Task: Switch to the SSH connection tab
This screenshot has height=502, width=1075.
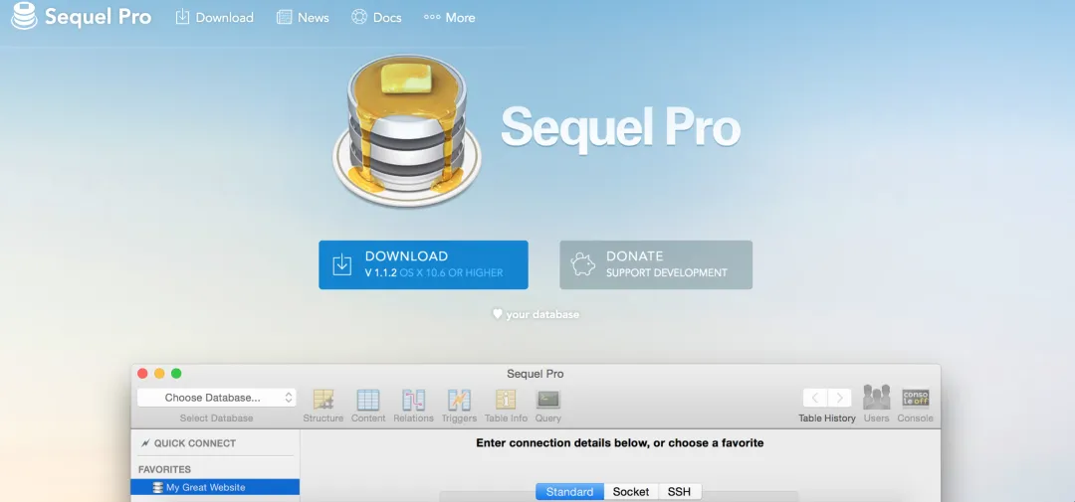Action: [x=680, y=492]
